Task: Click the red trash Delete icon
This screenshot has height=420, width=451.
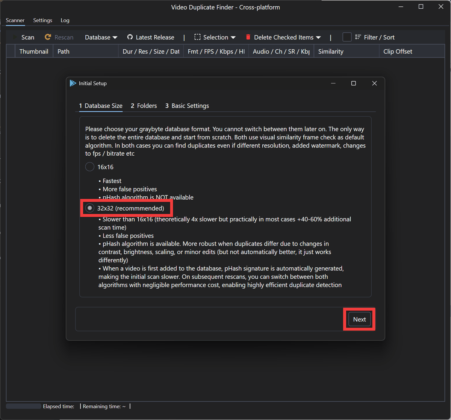Action: (248, 37)
